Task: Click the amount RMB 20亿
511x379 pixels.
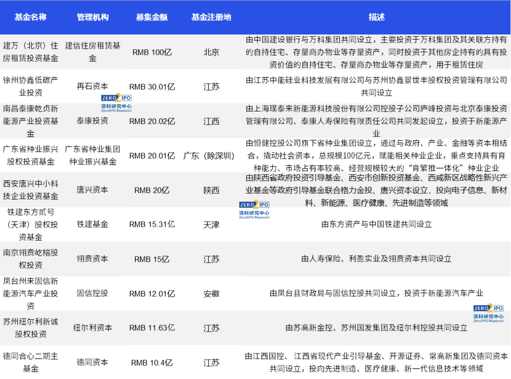Action: [152, 190]
